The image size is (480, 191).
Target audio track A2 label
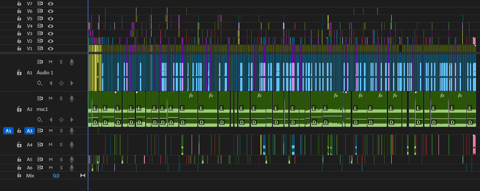click(30, 109)
